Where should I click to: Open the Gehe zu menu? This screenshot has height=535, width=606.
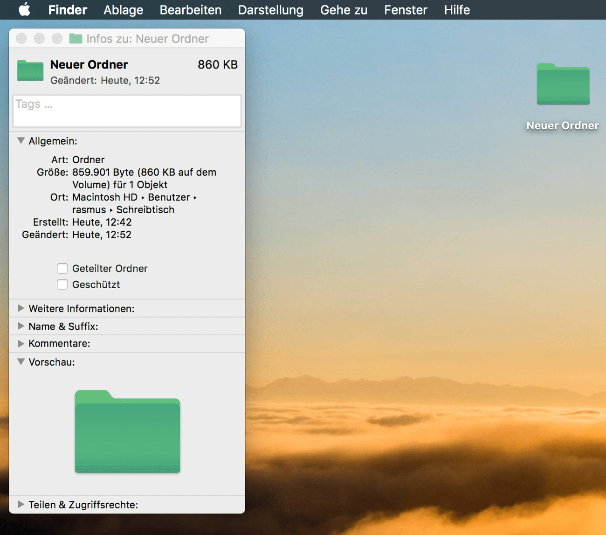coord(344,10)
